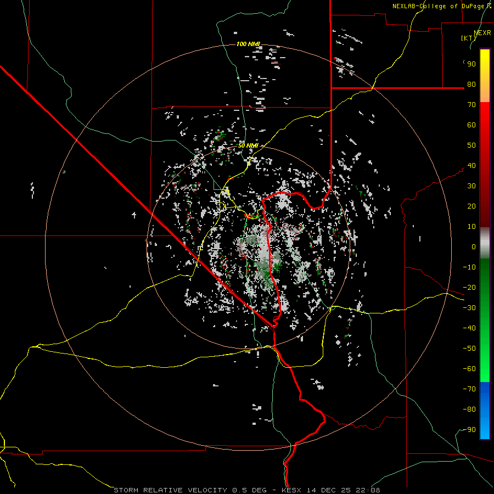This screenshot has height=494, width=494.
Task: Click the 80 value on the velocity scale
Action: (x=471, y=85)
